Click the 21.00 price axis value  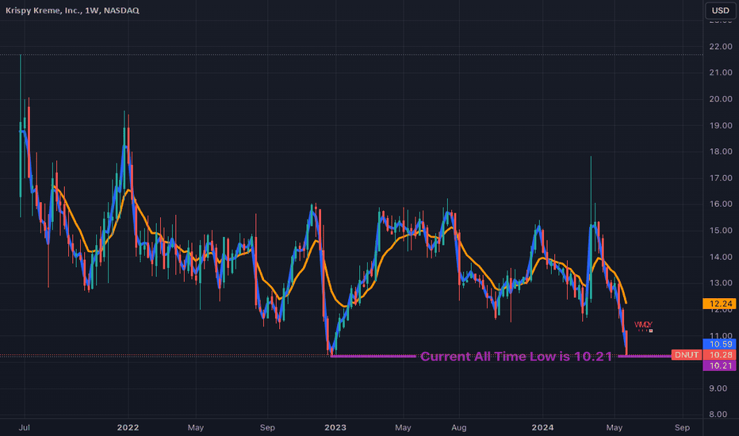(x=721, y=73)
